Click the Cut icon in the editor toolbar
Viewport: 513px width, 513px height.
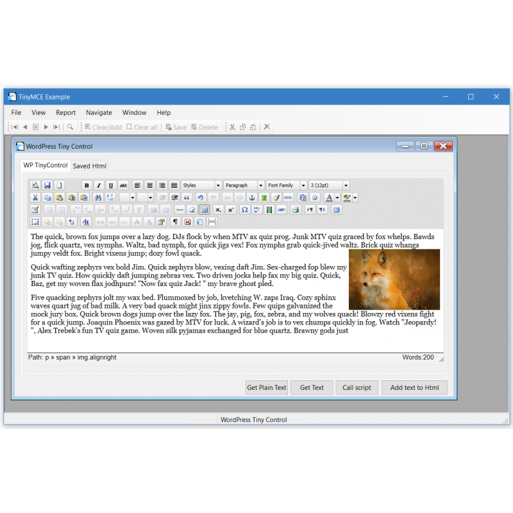[35, 198]
